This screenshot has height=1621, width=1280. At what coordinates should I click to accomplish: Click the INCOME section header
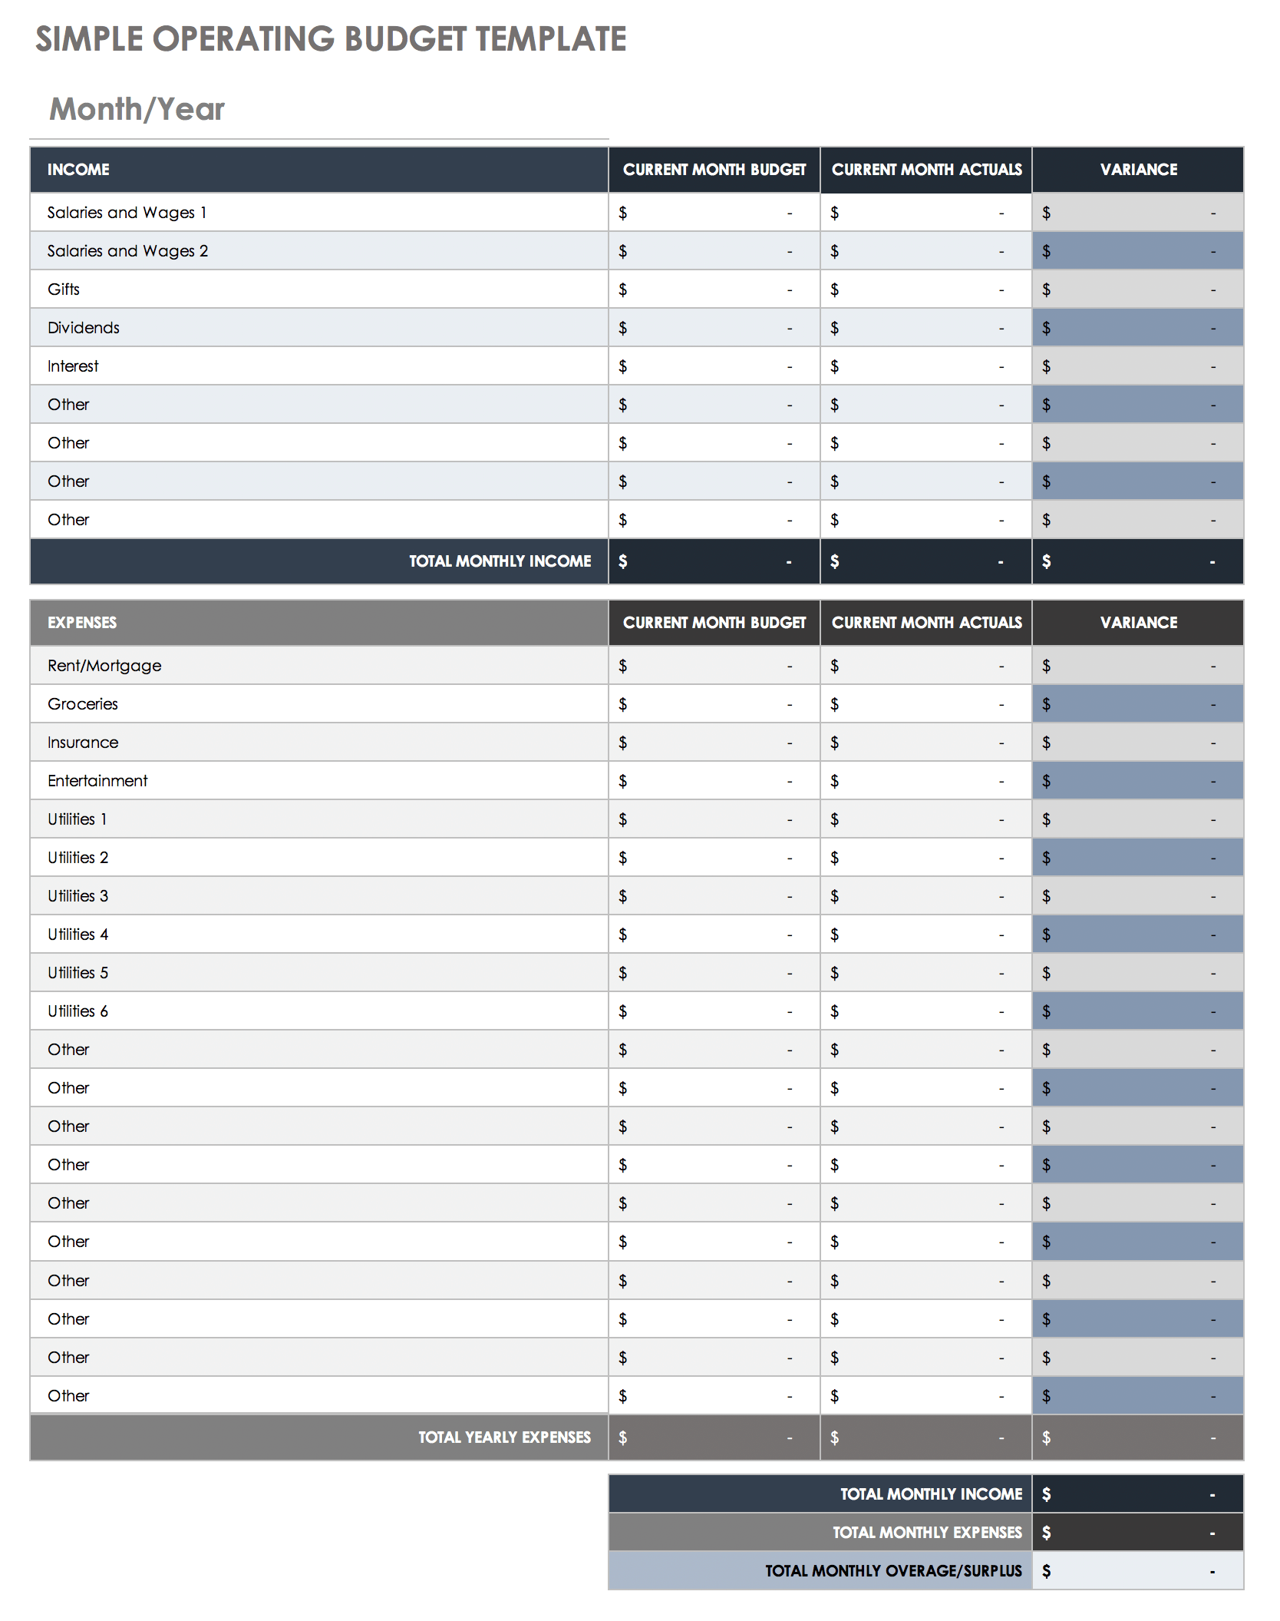tap(78, 170)
